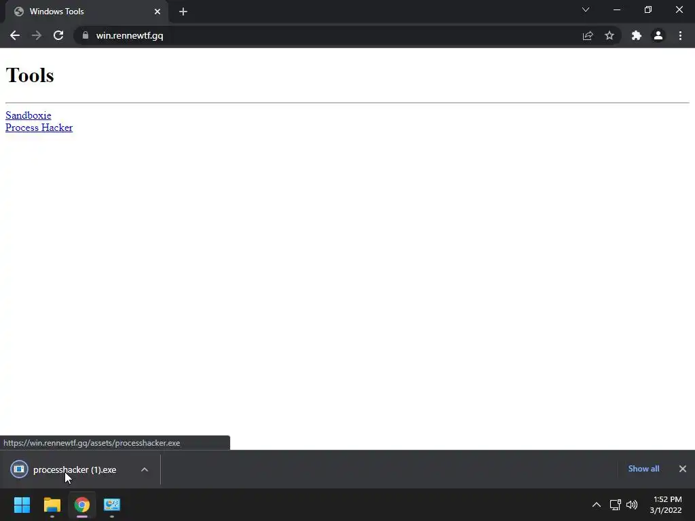Open Chrome's three-dot menu
This screenshot has height=521, width=695.
(x=680, y=35)
